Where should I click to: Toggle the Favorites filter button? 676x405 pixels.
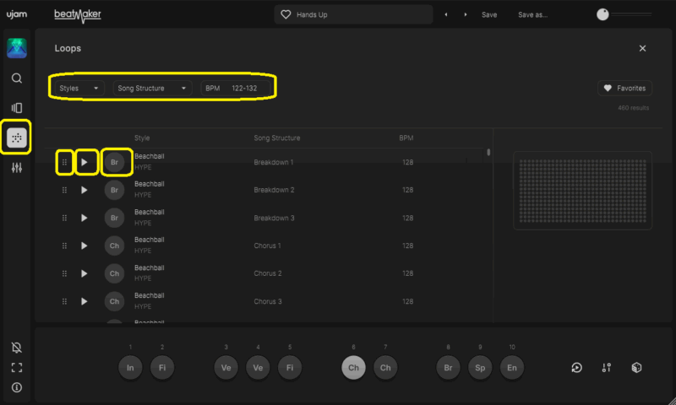click(x=624, y=89)
